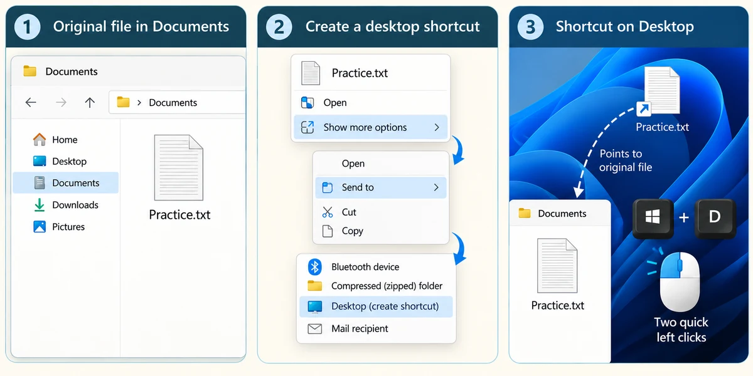Expand the Show more options chevron
The width and height of the screenshot is (753, 376).
pos(436,127)
